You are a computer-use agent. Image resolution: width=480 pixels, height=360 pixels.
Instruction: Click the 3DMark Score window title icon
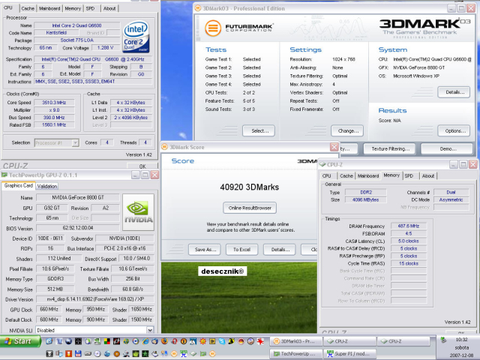click(165, 147)
